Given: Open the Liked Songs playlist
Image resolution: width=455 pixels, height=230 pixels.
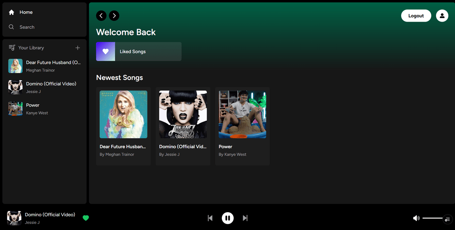Looking at the screenshot, I should point(138,51).
